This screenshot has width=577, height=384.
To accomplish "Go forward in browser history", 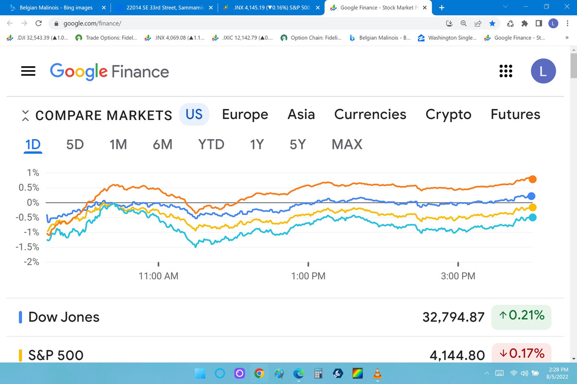I will tap(25, 23).
